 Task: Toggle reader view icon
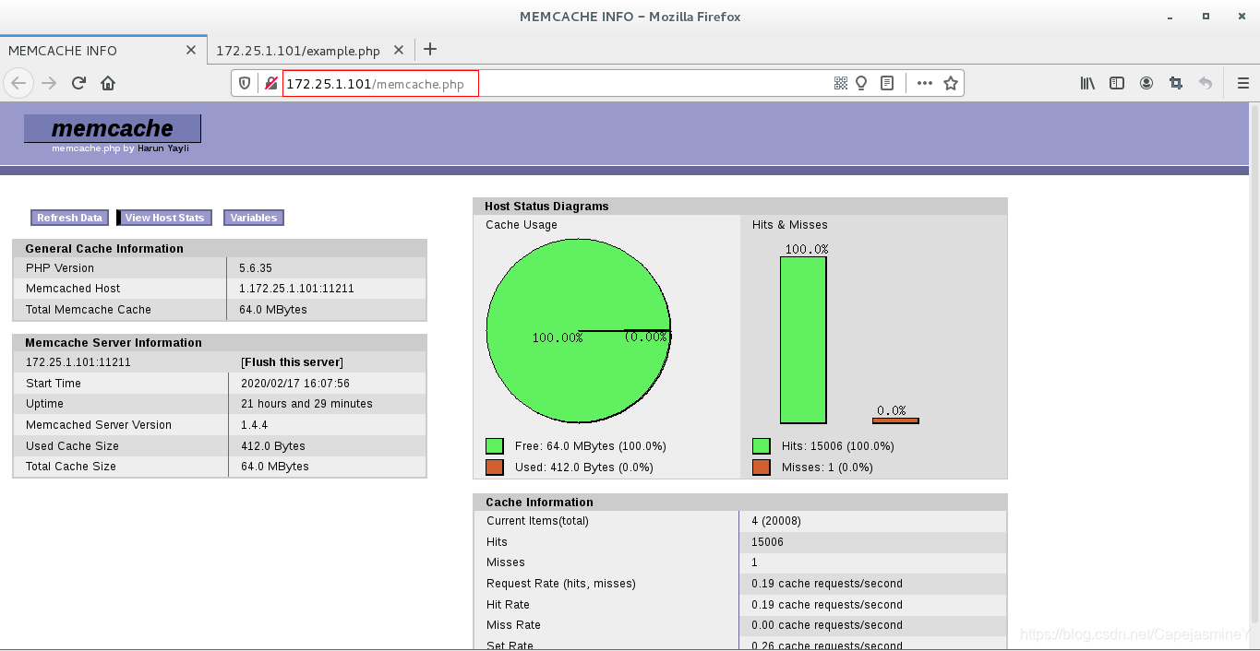(887, 83)
